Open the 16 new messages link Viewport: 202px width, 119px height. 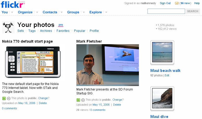pyautogui.click(x=185, y=3)
